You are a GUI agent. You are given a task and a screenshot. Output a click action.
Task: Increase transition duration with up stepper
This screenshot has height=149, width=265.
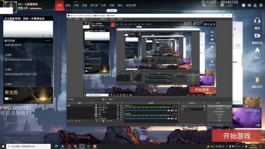click(x=204, y=109)
